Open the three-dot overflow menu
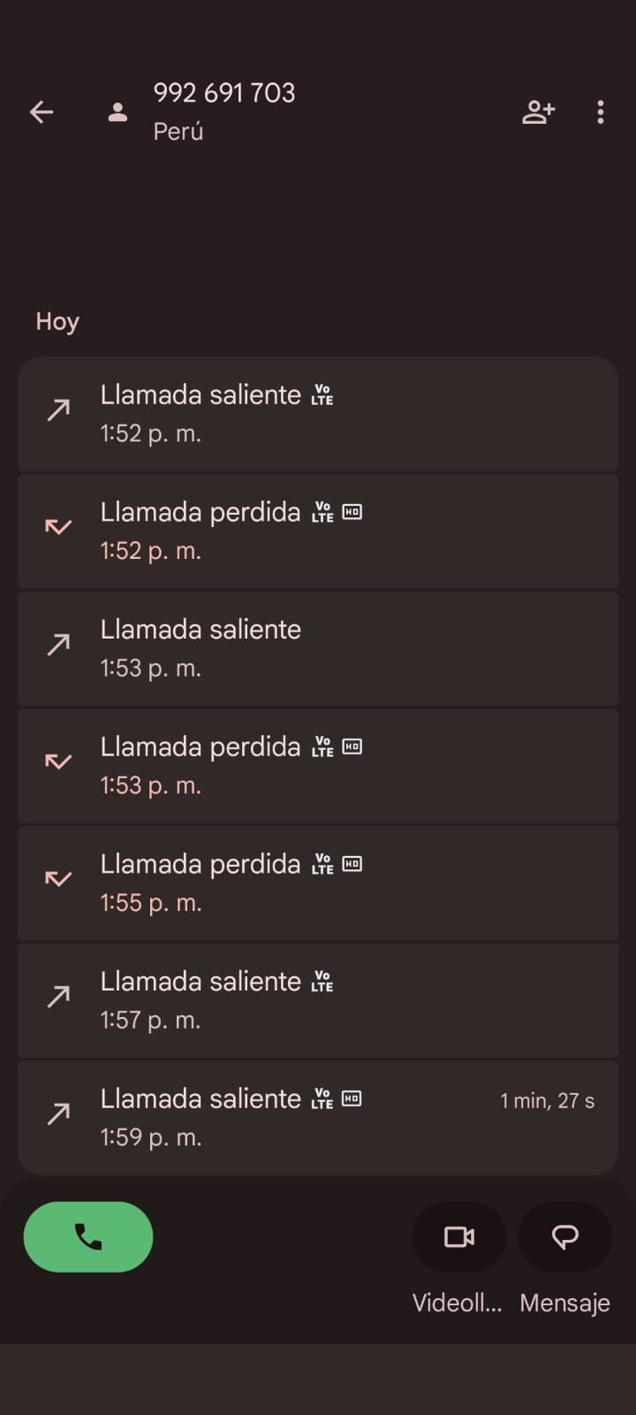The height and width of the screenshot is (1415, 636). (601, 112)
